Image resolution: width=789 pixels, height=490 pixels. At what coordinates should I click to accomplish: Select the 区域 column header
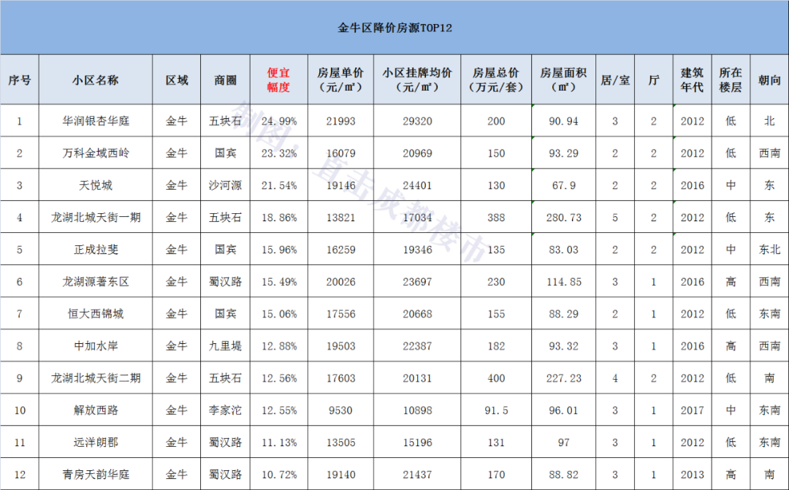click(x=177, y=80)
